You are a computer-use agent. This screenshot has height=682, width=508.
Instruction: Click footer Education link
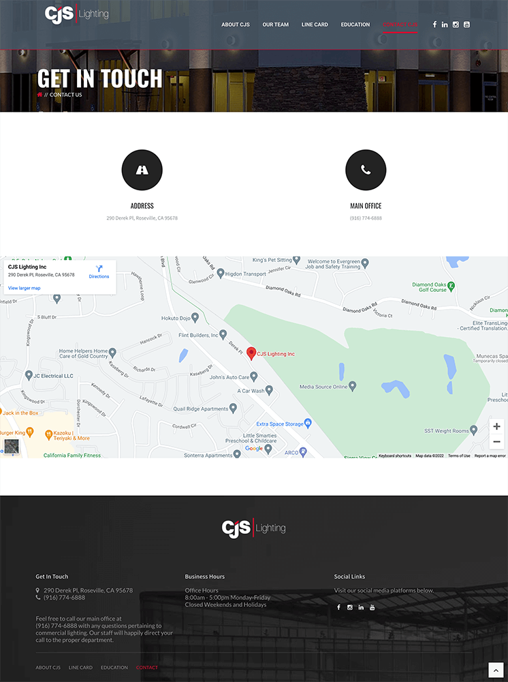(114, 667)
